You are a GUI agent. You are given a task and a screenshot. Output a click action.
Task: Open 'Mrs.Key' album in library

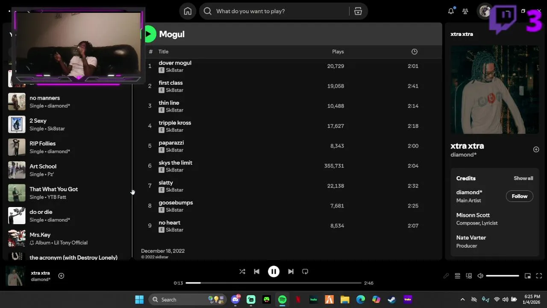click(x=68, y=238)
